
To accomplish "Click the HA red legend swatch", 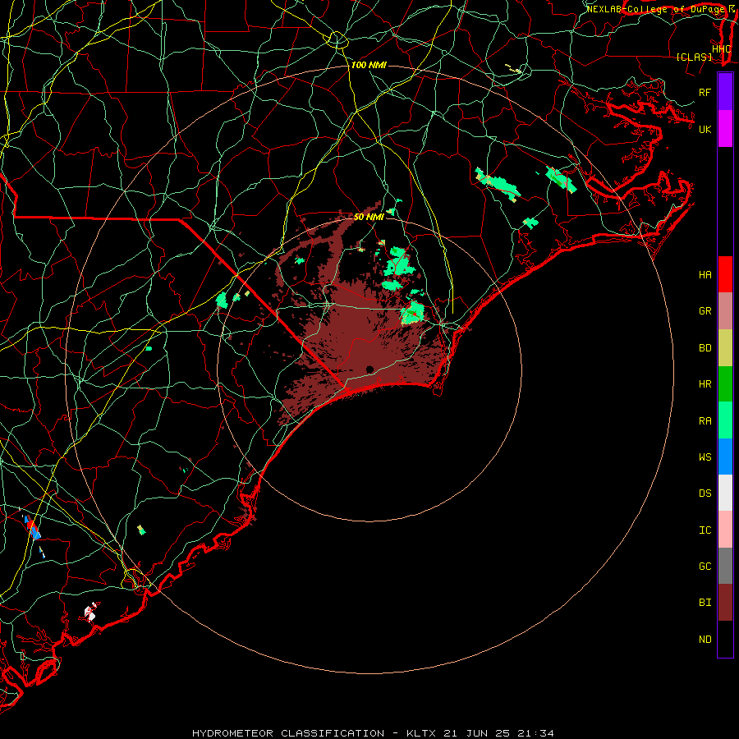I will [725, 274].
